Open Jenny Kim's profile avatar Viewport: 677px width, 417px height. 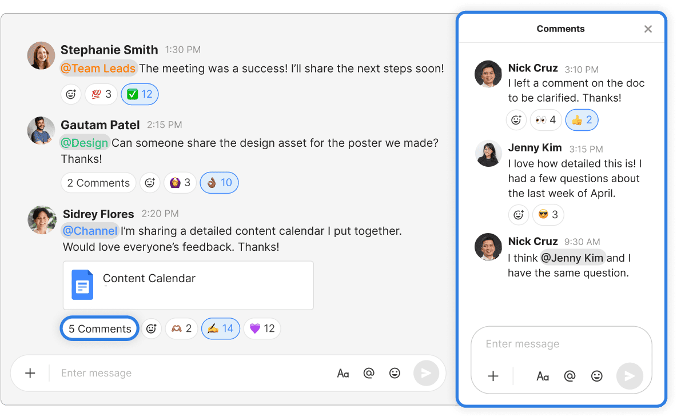(x=488, y=154)
